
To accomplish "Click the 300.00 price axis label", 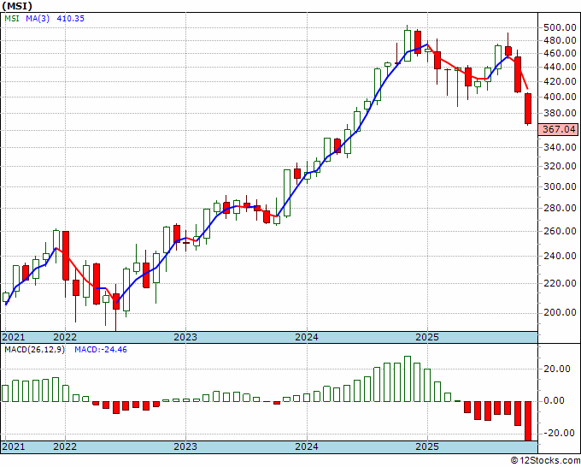I will coord(560,186).
